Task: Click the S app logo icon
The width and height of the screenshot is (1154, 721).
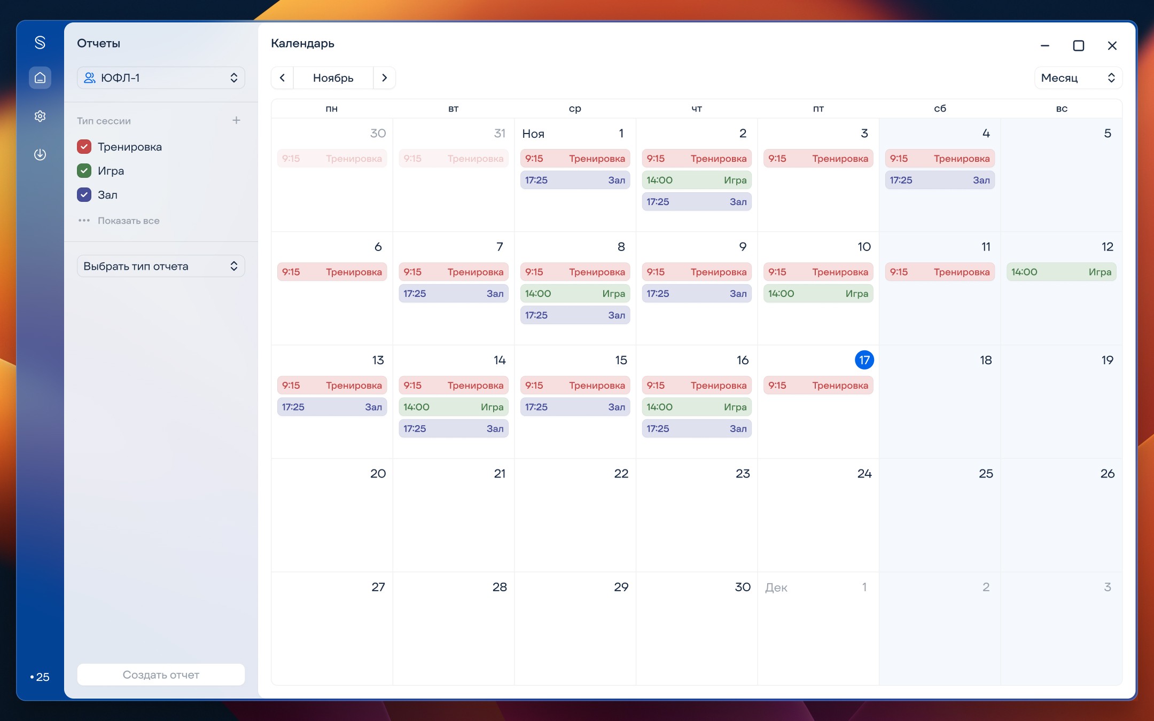Action: 40,42
